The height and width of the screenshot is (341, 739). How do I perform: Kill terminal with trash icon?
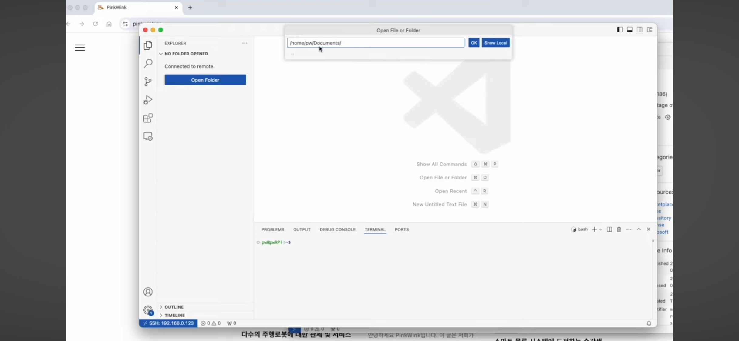(619, 229)
